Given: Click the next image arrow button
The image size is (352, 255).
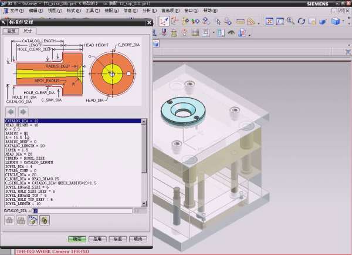Looking at the screenshot, I should pyautogui.click(x=23, y=112).
